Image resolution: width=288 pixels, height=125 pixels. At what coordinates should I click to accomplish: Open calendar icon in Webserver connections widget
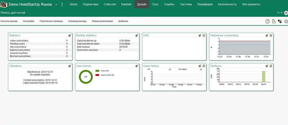tap(271, 35)
